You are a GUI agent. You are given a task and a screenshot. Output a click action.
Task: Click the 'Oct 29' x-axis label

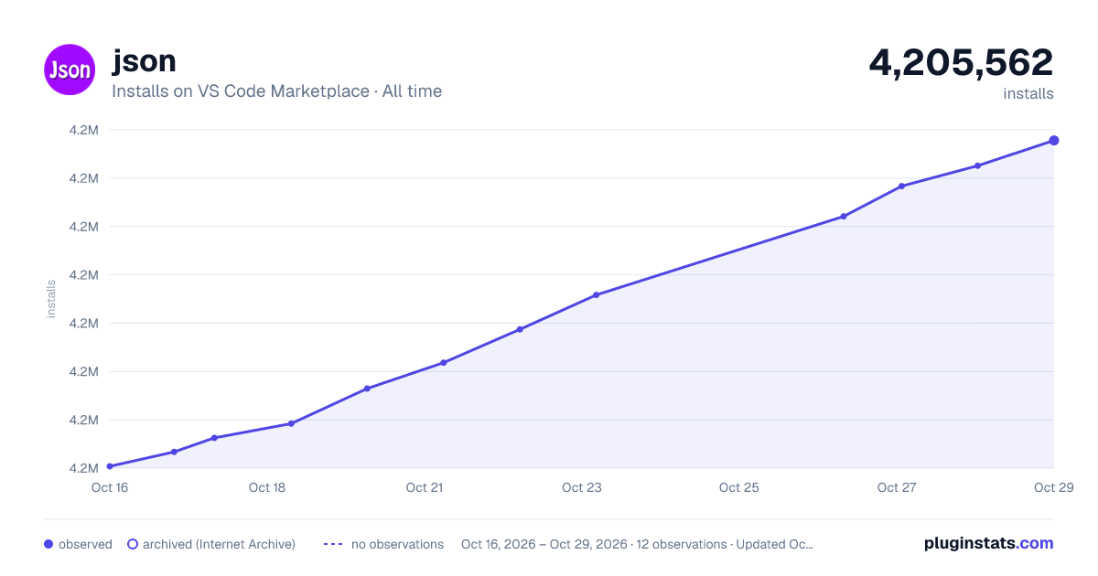1052,487
